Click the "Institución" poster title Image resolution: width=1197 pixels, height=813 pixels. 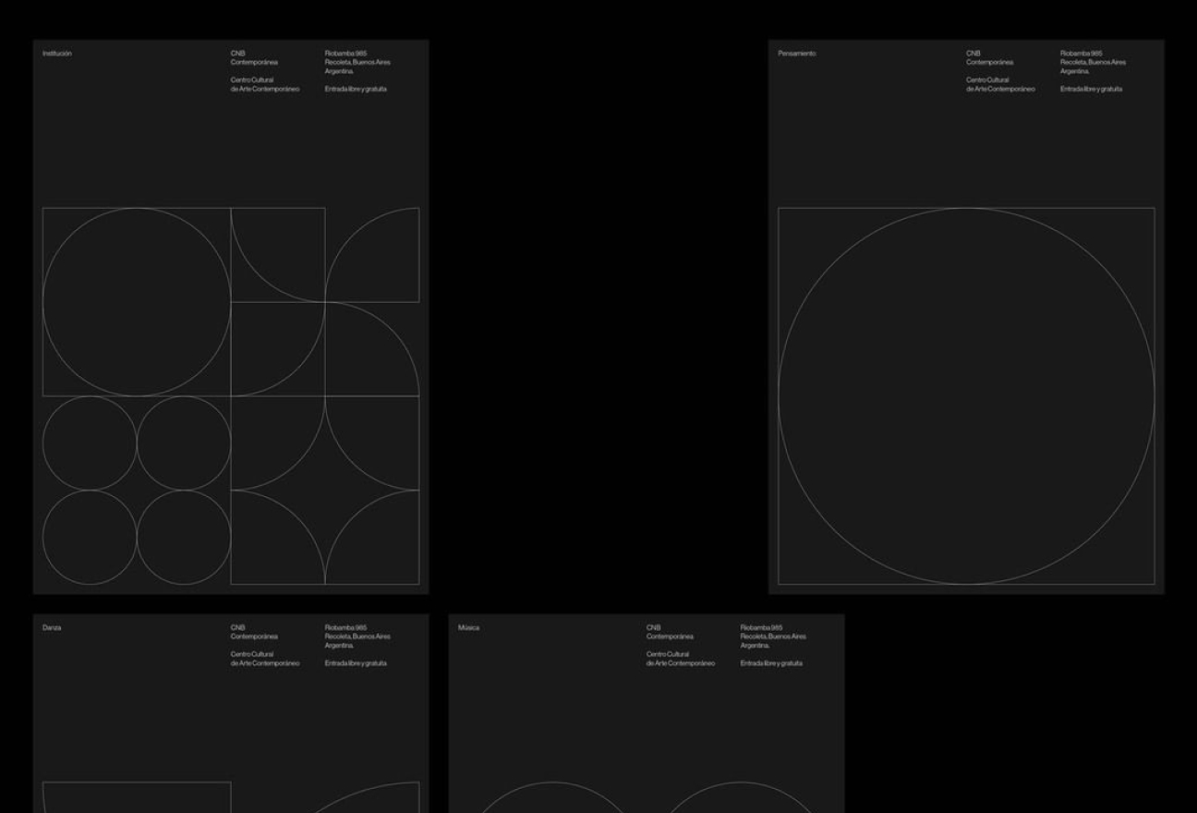[x=57, y=54]
